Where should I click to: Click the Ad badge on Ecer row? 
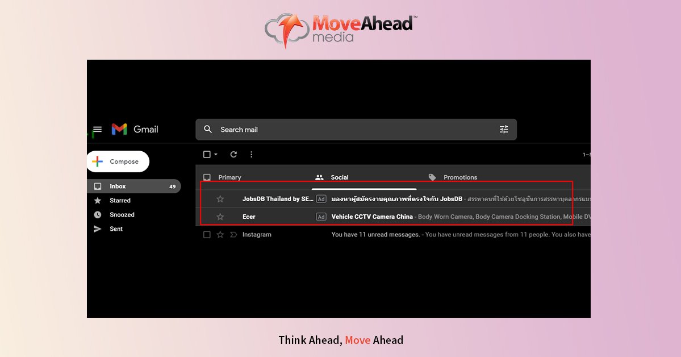coord(321,217)
